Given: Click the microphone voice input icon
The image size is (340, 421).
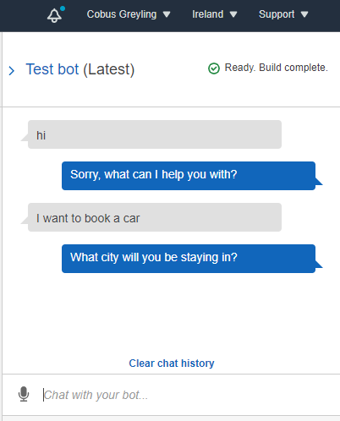Looking at the screenshot, I should tap(24, 394).
